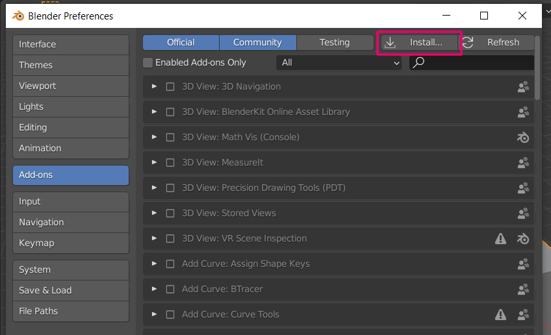Viewport: 551px width, 335px height.
Task: Select the Add-ons preferences section
Action: 71,175
